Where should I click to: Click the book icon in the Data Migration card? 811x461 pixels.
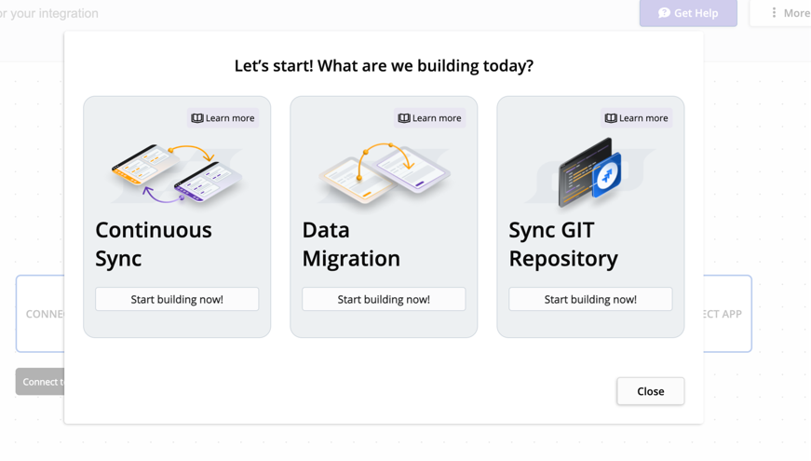404,118
